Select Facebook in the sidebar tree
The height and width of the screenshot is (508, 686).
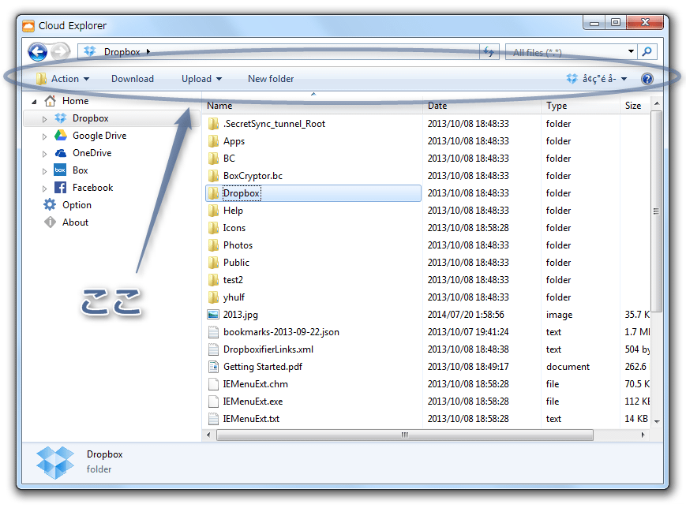click(92, 188)
